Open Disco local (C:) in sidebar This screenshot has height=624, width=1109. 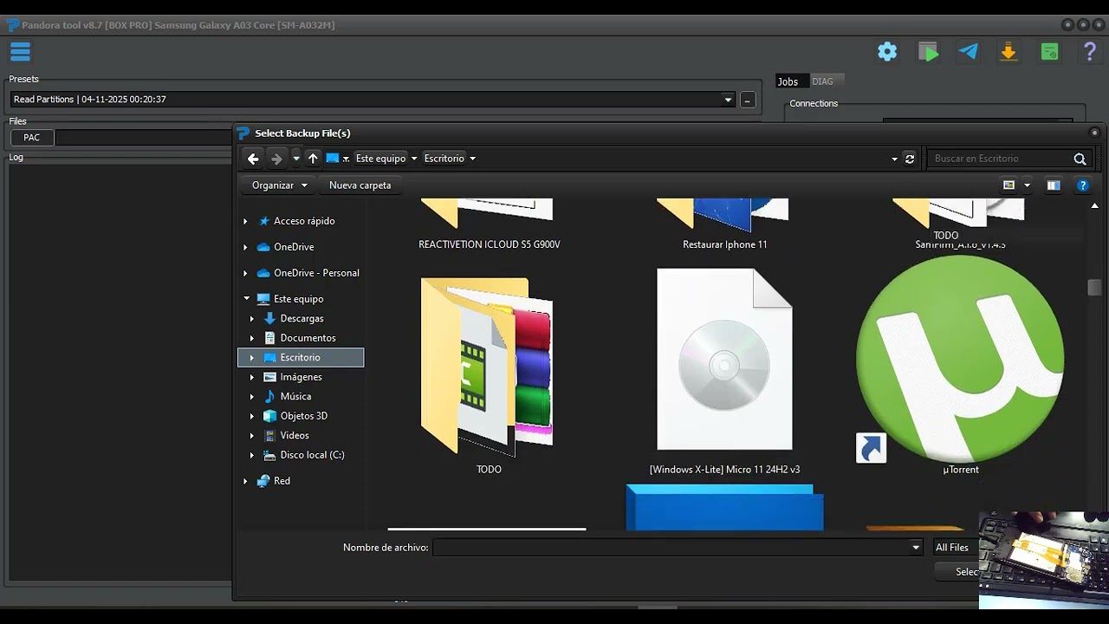pos(312,455)
